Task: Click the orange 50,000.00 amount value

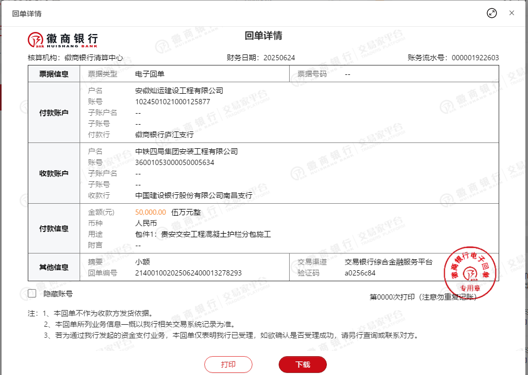Action: click(150, 212)
